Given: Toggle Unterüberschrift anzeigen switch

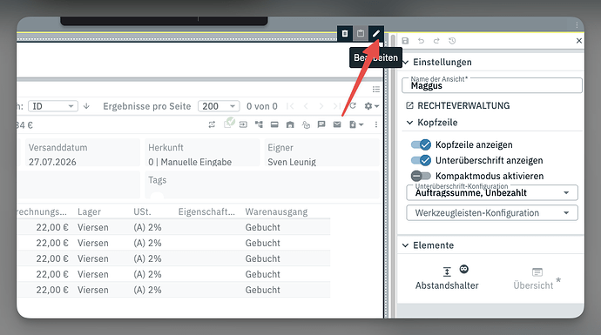Looking at the screenshot, I should pyautogui.click(x=421, y=160).
